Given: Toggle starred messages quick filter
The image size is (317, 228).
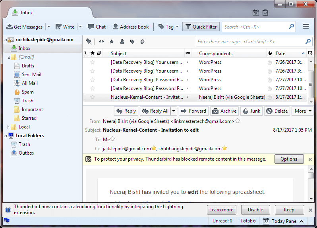Looking at the screenshot, I should coord(112,42).
